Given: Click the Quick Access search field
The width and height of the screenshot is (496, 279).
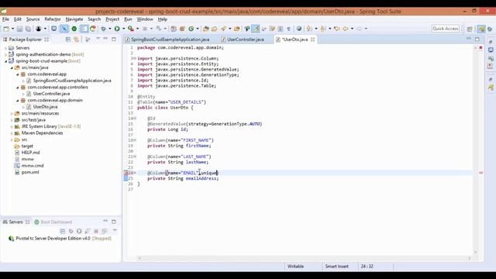Looking at the screenshot, I should (446, 29).
